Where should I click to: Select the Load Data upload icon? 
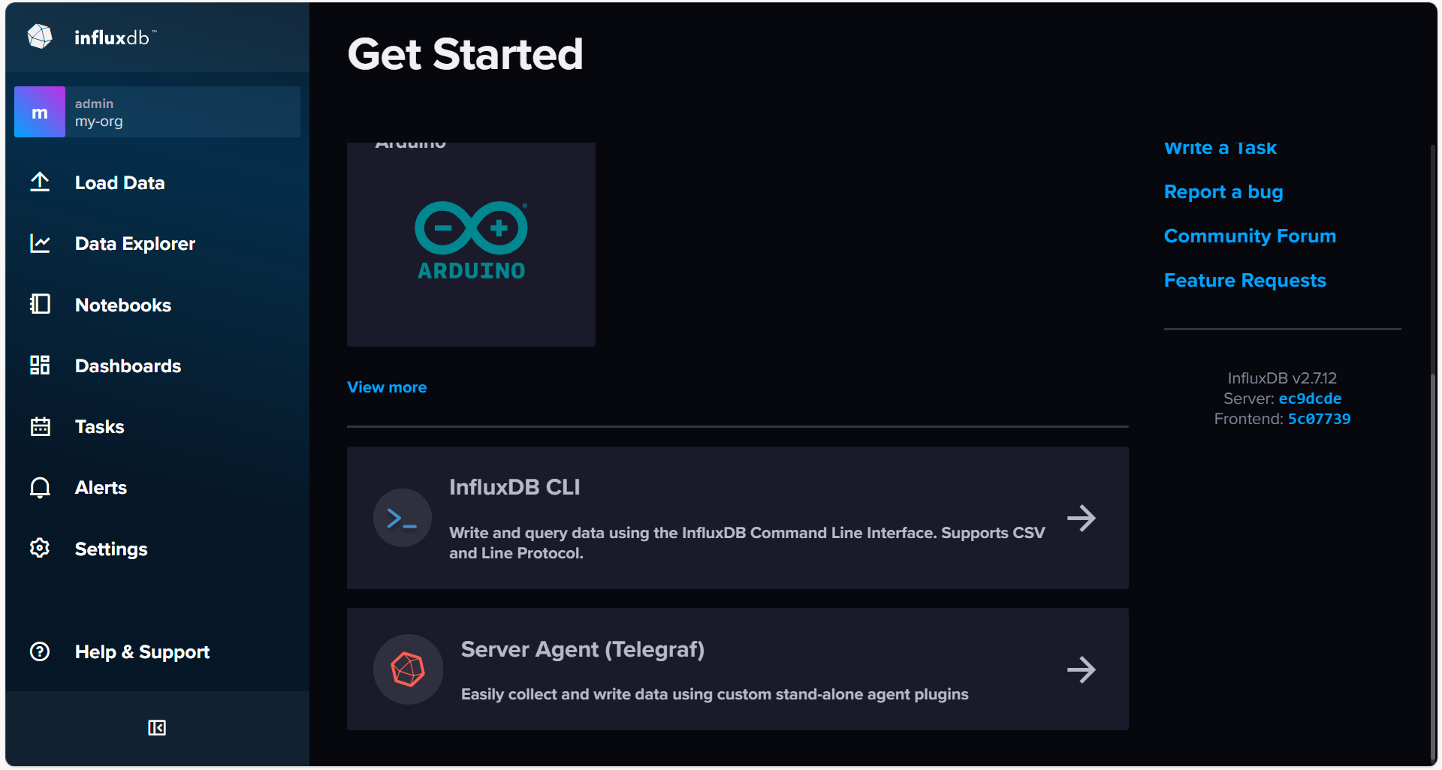point(39,182)
